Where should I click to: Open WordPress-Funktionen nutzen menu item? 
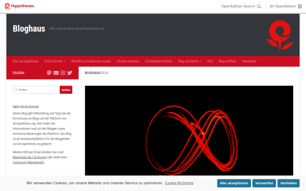coord(91,61)
